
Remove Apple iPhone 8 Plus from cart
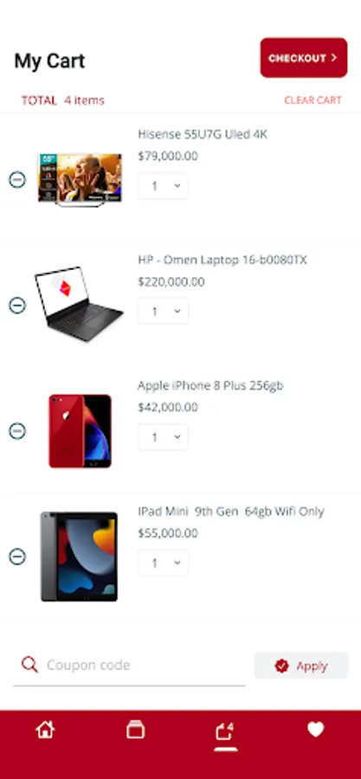[17, 431]
